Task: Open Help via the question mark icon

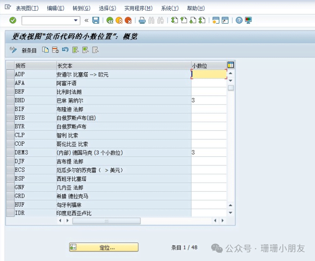Action: [239, 20]
